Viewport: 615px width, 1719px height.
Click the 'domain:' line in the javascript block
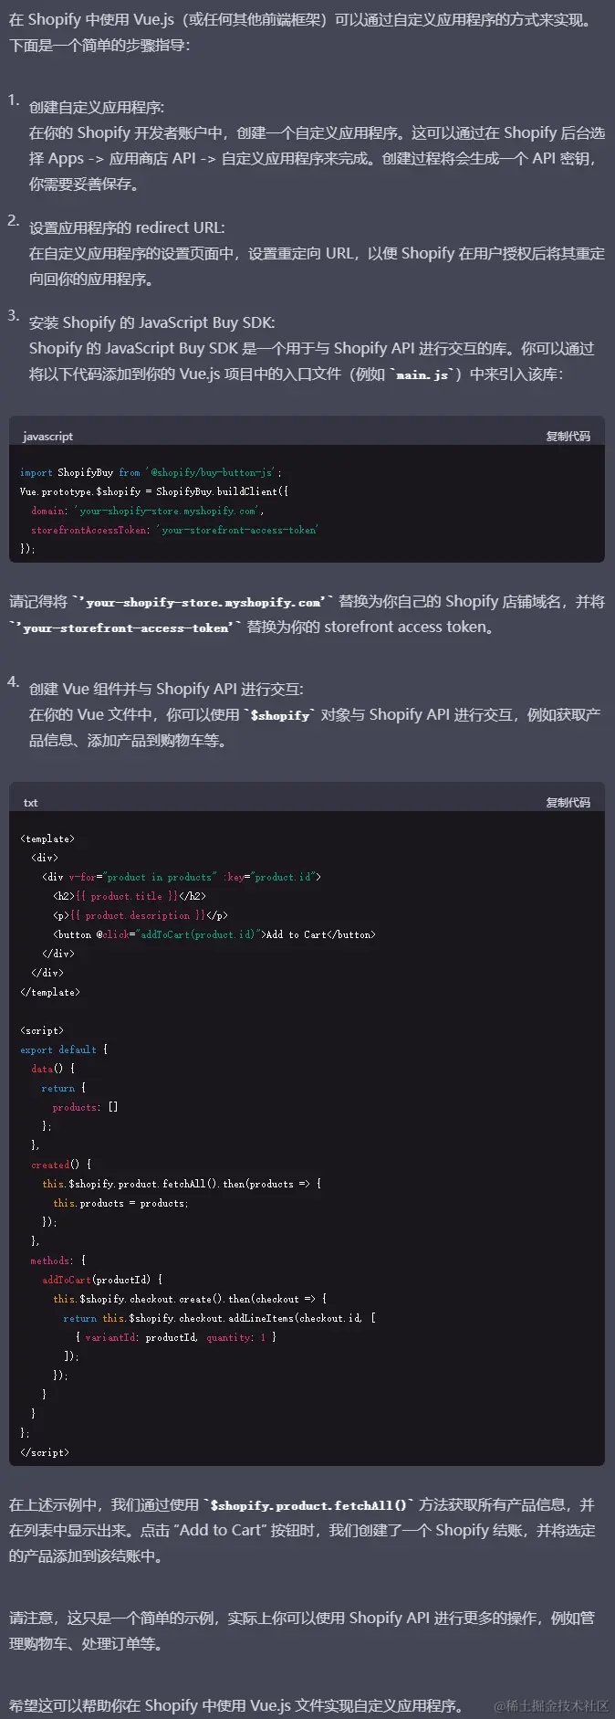click(147, 511)
